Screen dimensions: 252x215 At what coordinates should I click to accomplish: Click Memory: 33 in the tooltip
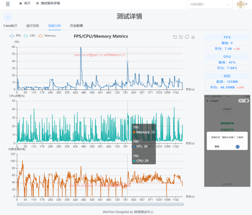144,132
